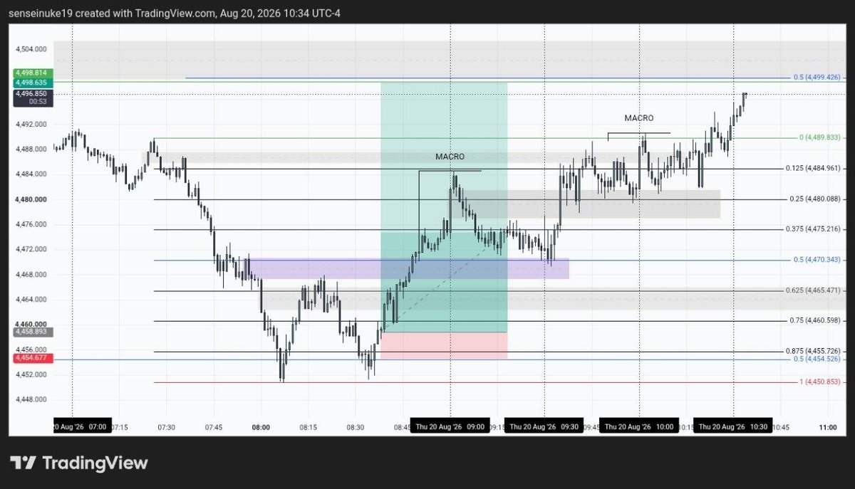Click the 4,452.000 price axis label
855x489 pixels.
(32, 374)
